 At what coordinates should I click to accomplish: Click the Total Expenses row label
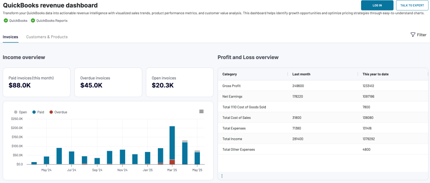pos(234,128)
